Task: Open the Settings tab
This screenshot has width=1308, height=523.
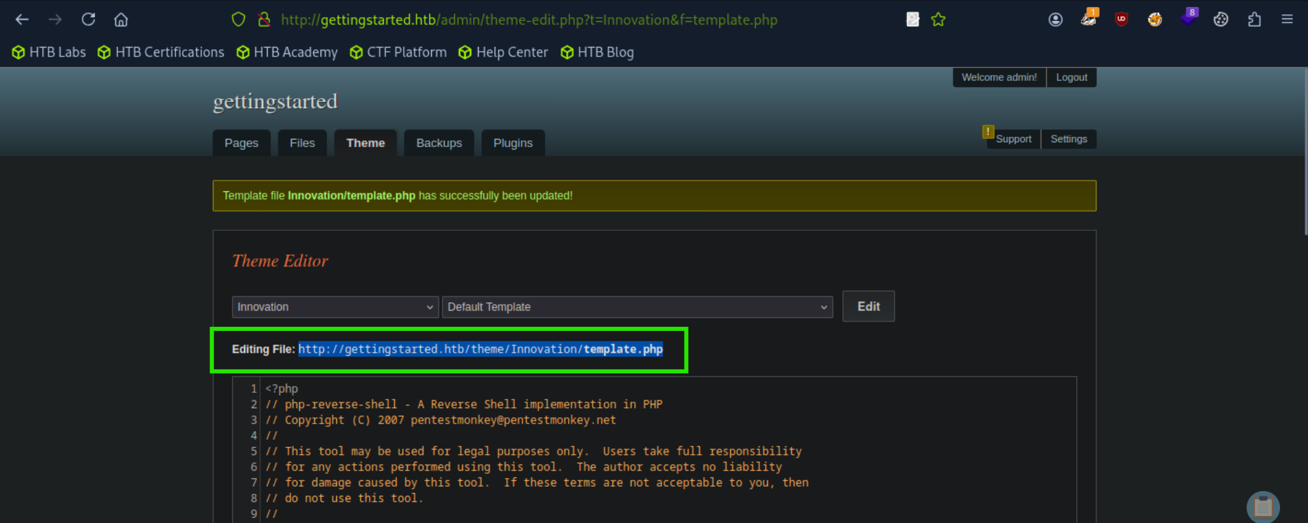Action: 1069,139
